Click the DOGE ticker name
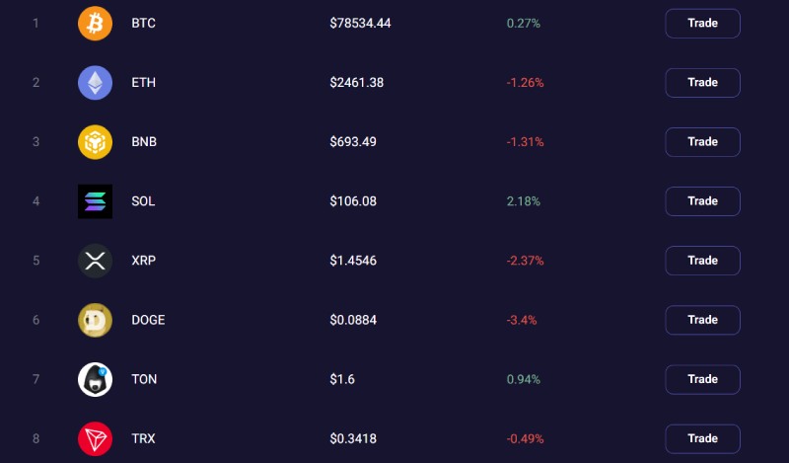 coord(148,320)
